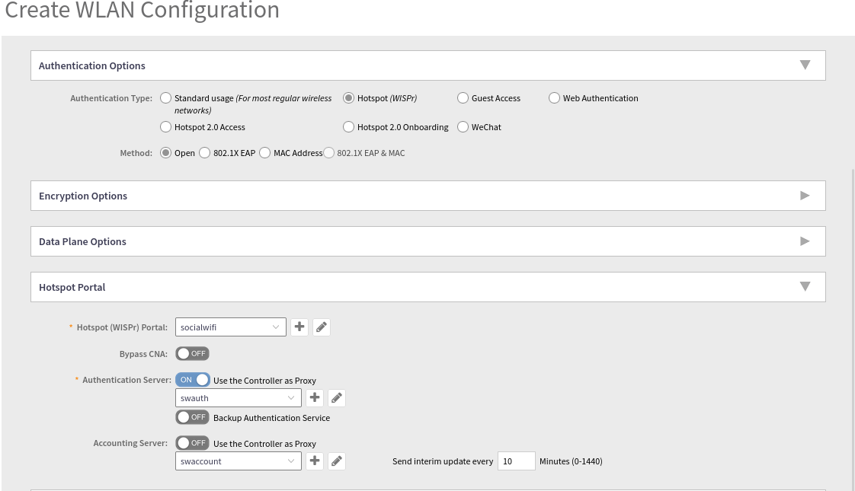Choose 802.1X EAP method

click(205, 153)
